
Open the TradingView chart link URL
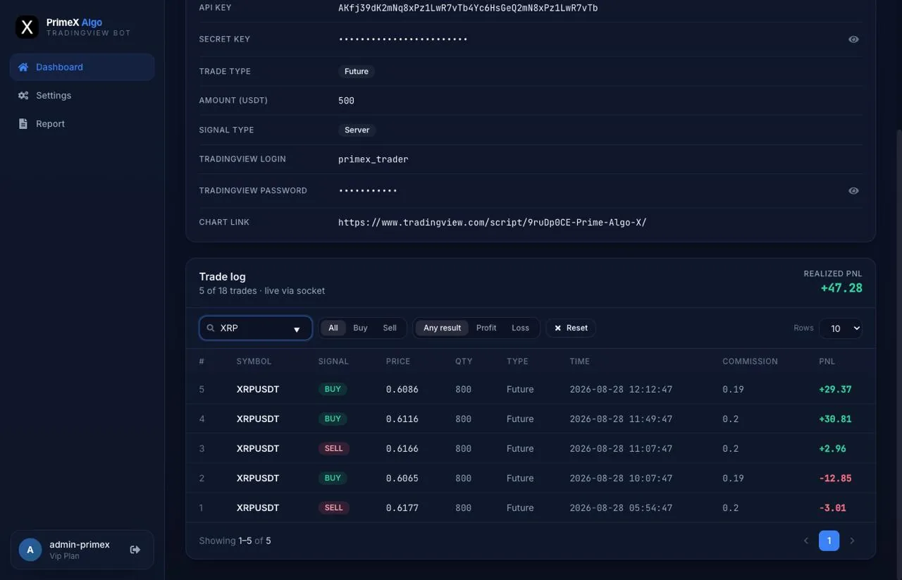(492, 222)
